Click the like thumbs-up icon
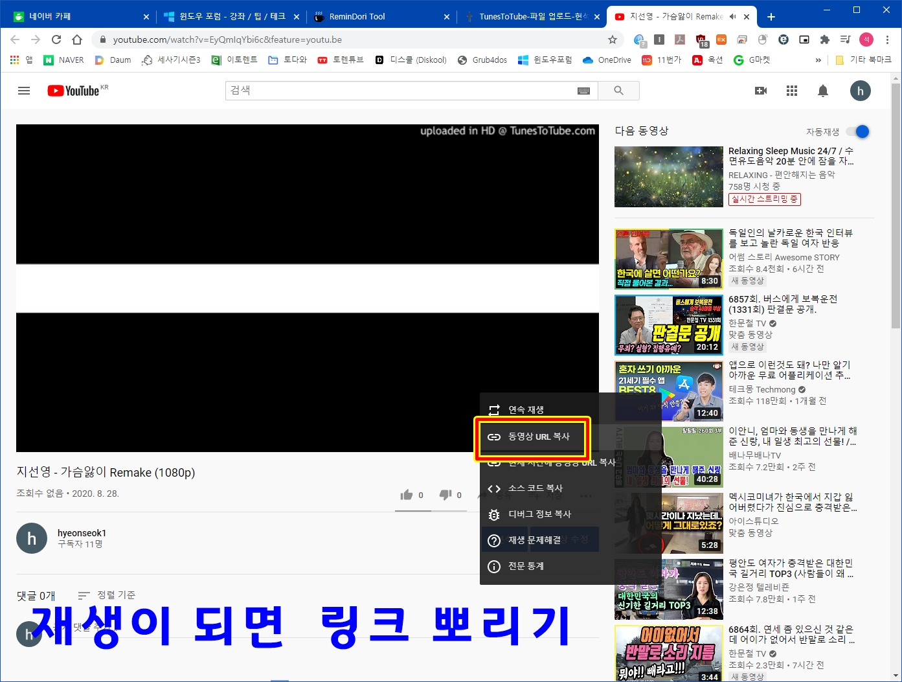The width and height of the screenshot is (902, 682). (x=407, y=495)
